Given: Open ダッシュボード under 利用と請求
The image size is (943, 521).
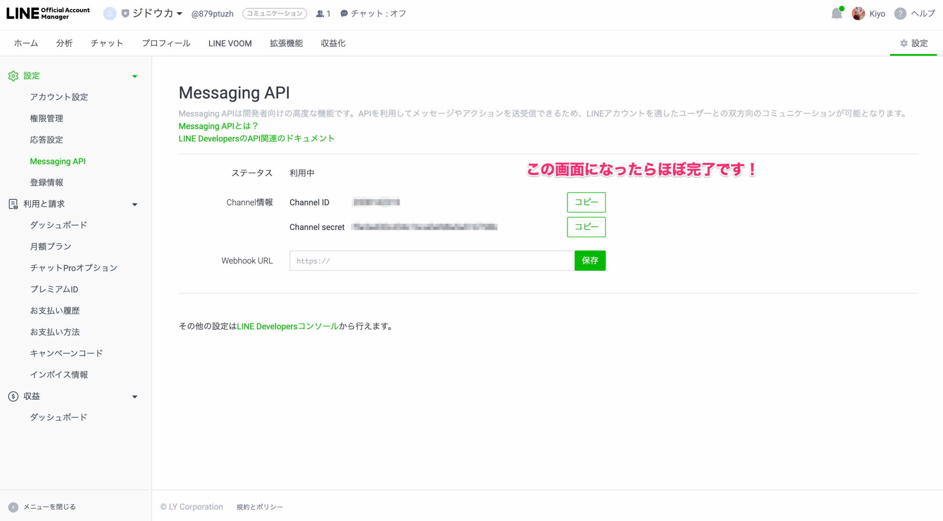Looking at the screenshot, I should point(59,225).
